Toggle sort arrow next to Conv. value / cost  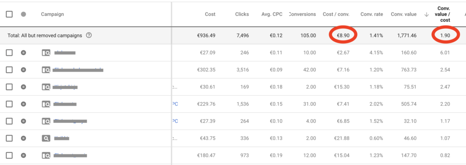pyautogui.click(x=426, y=15)
